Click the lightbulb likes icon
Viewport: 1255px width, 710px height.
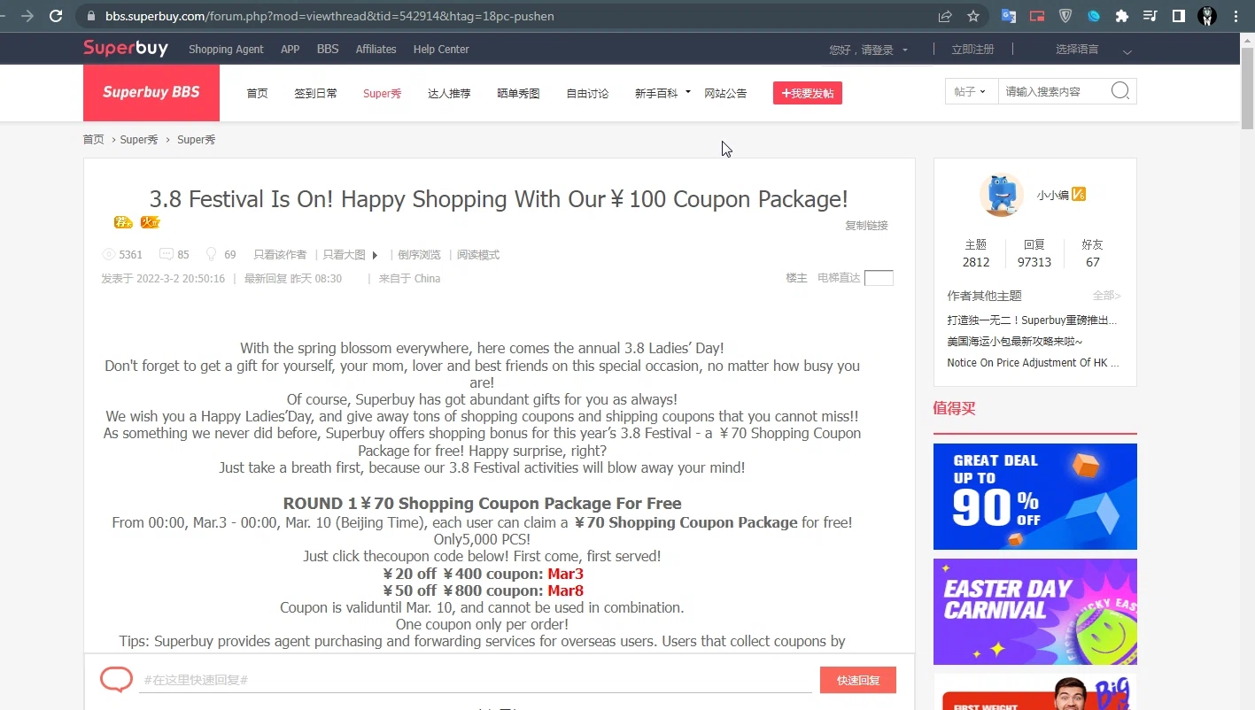pyautogui.click(x=211, y=254)
